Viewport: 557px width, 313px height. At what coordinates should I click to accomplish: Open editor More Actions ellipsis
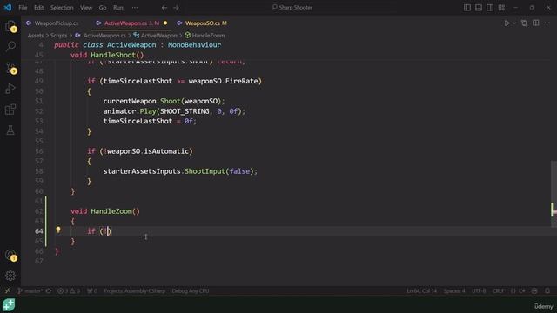click(547, 23)
